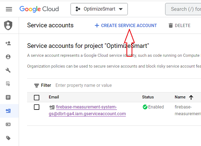Open wrench tool icon in sidebar
This screenshot has width=201, height=146.
pos(8,70)
